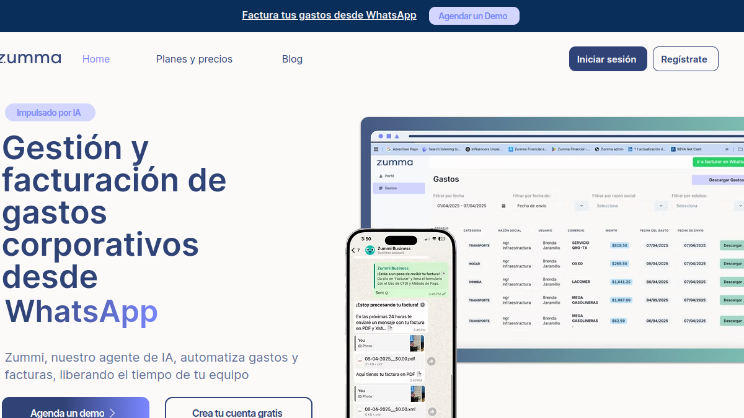Screen dimensions: 744x418
Task: Click the $1,641.25 amount in the table
Action: (621, 282)
